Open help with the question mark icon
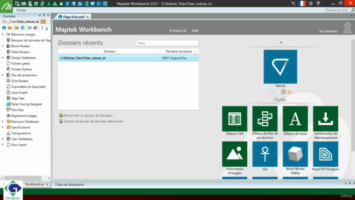355x200 pixels. pos(318,3)
